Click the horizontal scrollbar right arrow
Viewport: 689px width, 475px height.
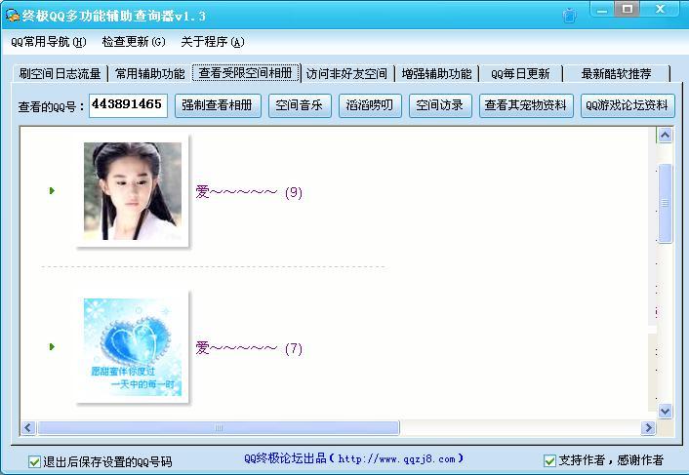(648, 427)
